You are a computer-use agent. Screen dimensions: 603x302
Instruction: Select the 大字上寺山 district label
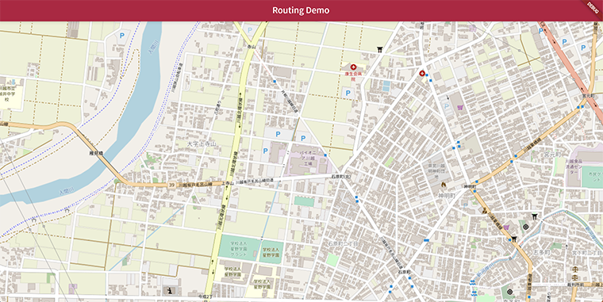[x=202, y=143]
